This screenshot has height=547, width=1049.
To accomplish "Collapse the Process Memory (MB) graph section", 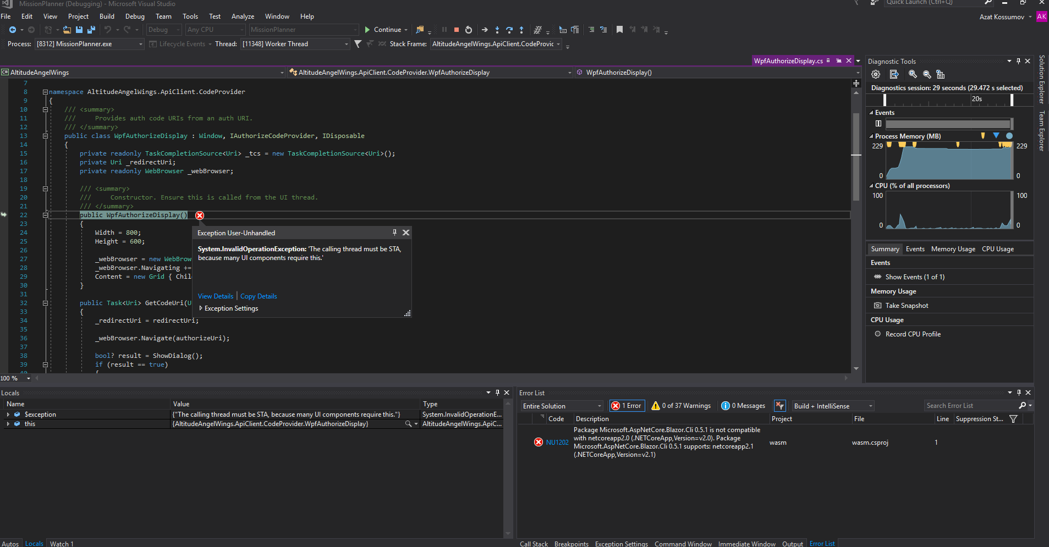I will point(871,136).
